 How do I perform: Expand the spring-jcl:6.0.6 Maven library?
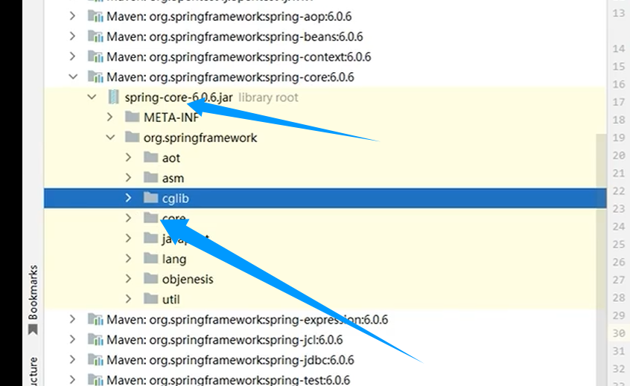[72, 339]
